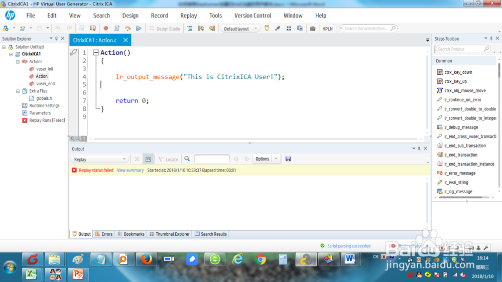Click the Undo toolbar icon
The height and width of the screenshot is (282, 502).
58,29
